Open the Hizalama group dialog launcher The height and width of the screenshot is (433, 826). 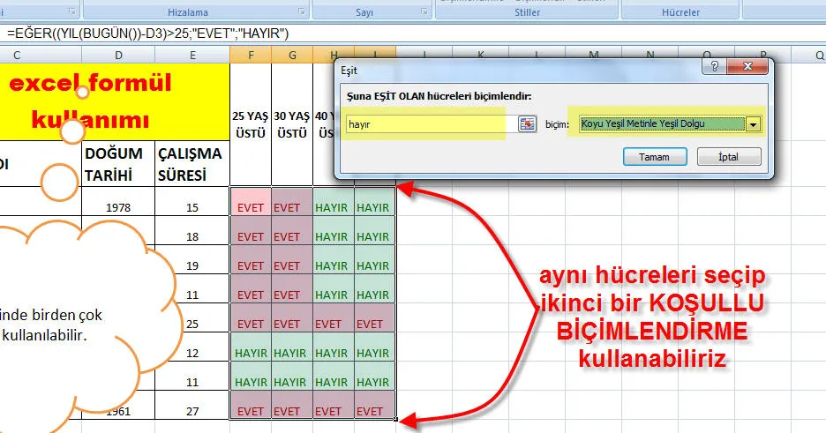[x=302, y=12]
